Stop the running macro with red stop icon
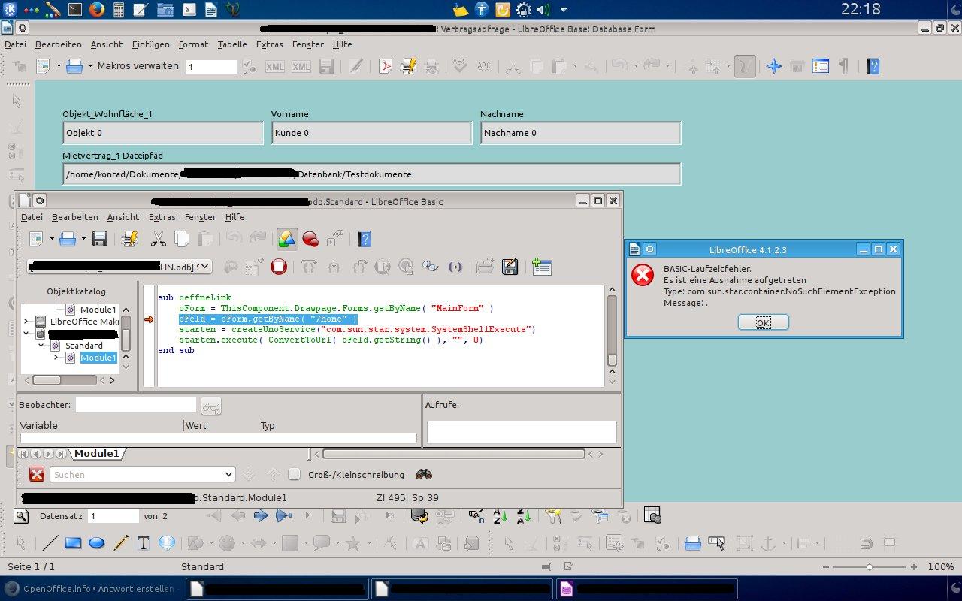The height and width of the screenshot is (601, 962). pos(279,266)
